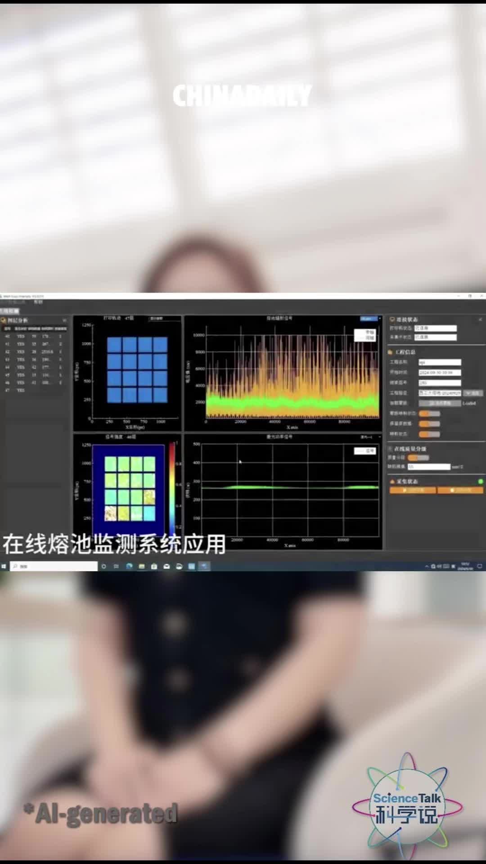The width and height of the screenshot is (486, 864).
Task: Click the project info folder icon
Action: [x=390, y=352]
